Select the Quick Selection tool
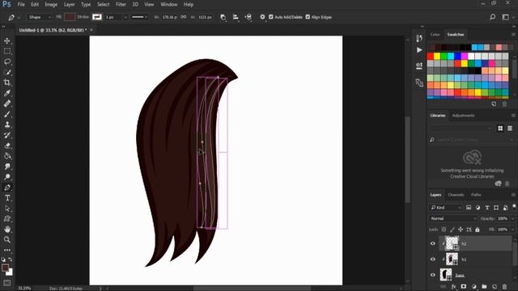Viewport: 518px width, 291px height. click(x=7, y=72)
